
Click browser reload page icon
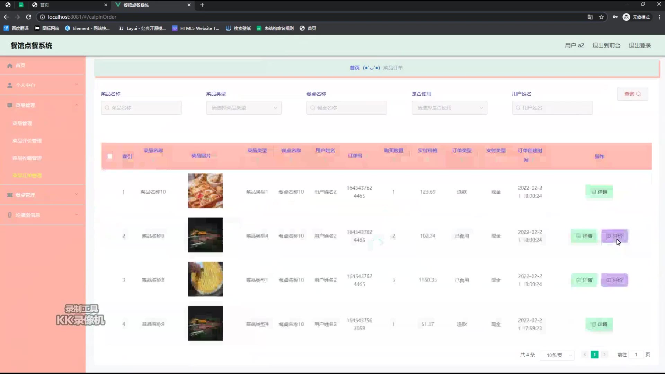click(x=29, y=17)
